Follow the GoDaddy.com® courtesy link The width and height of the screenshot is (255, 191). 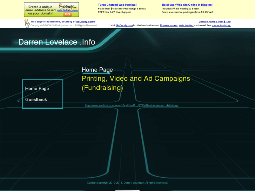point(86,22)
